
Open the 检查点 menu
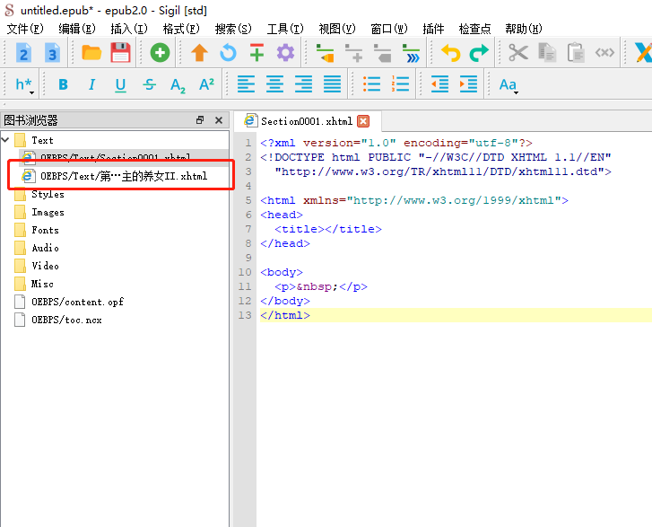[x=474, y=29]
